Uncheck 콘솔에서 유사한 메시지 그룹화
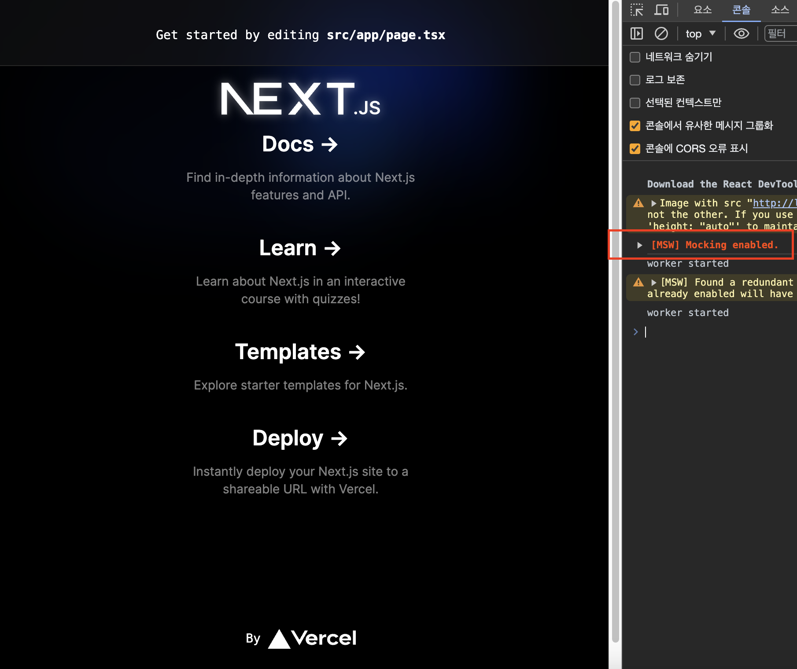 pos(635,126)
